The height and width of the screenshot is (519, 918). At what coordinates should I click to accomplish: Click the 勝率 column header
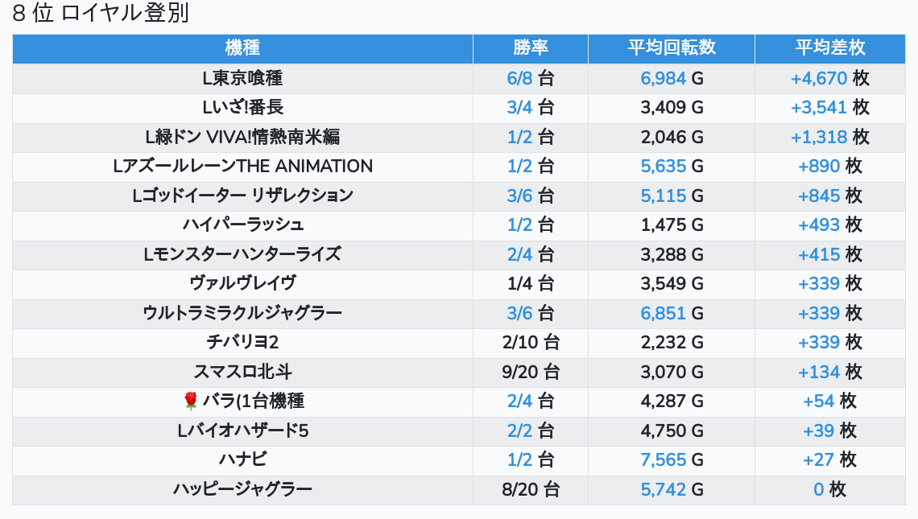(530, 48)
